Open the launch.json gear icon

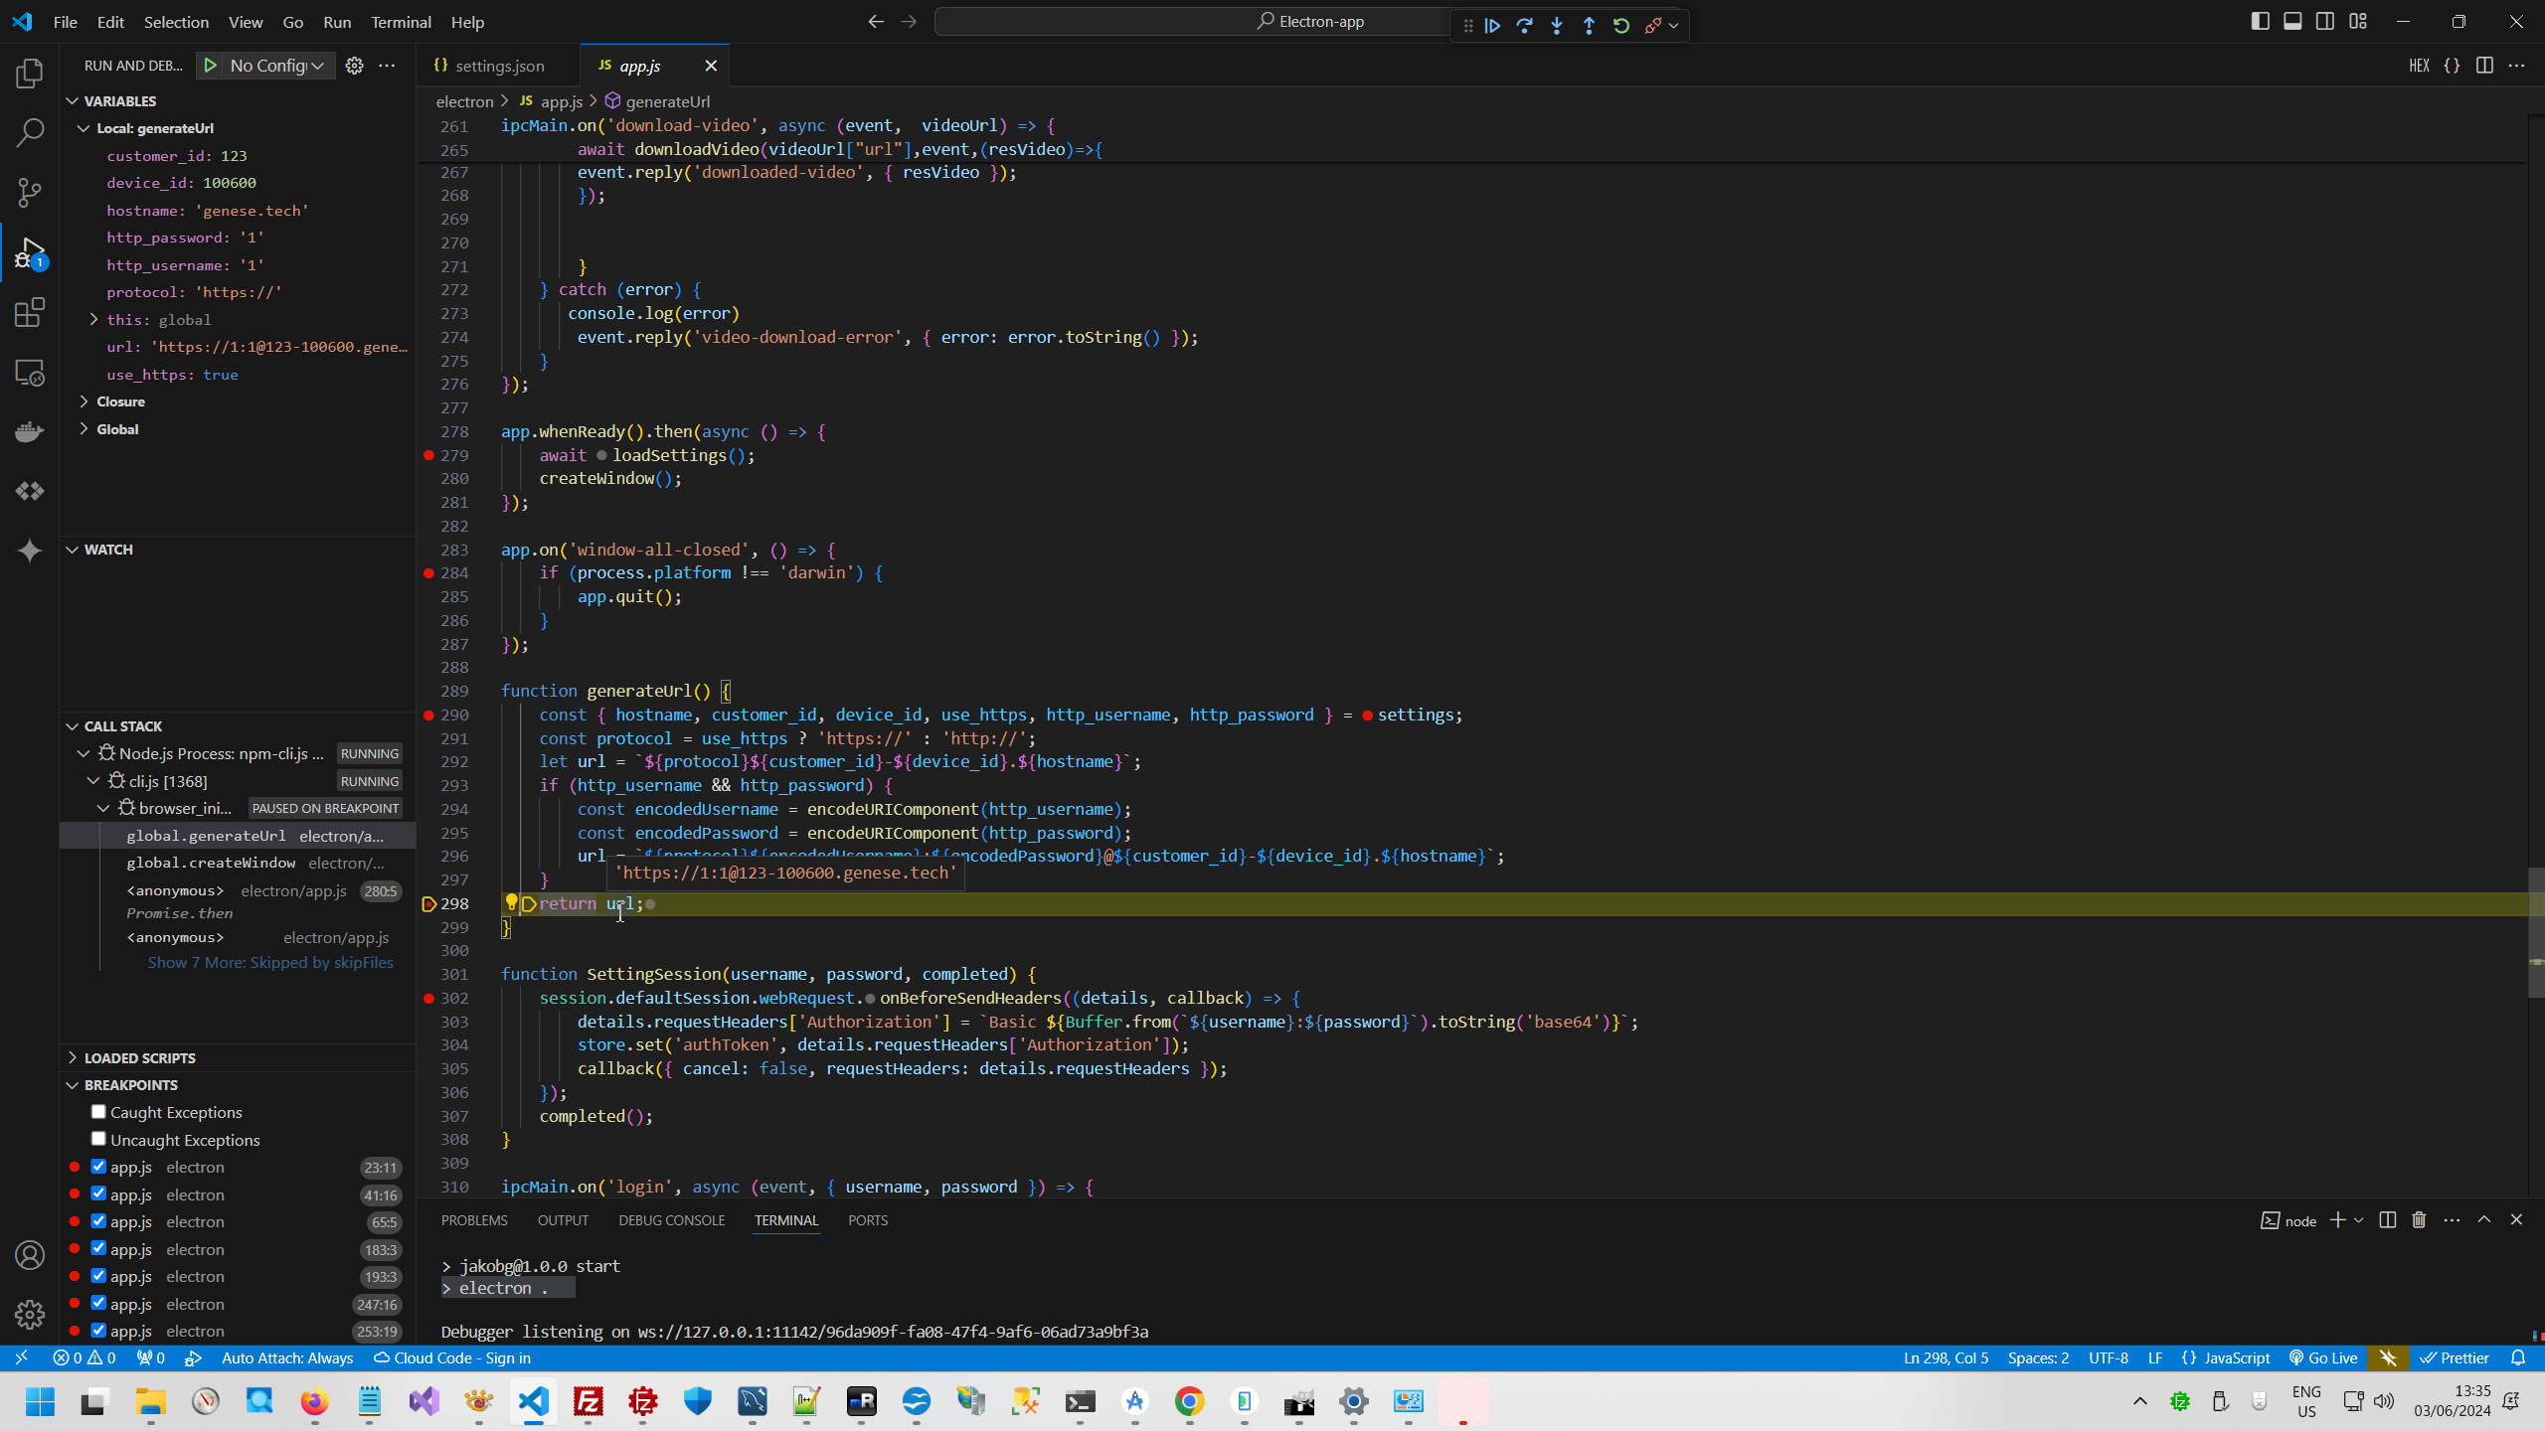354,66
